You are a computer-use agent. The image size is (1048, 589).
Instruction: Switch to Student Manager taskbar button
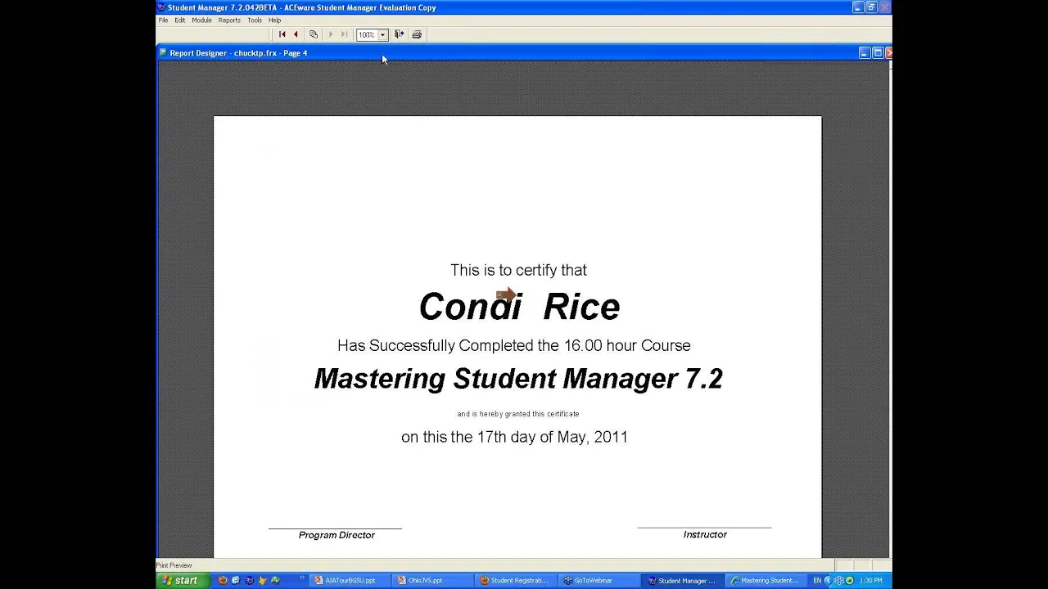[x=683, y=580]
